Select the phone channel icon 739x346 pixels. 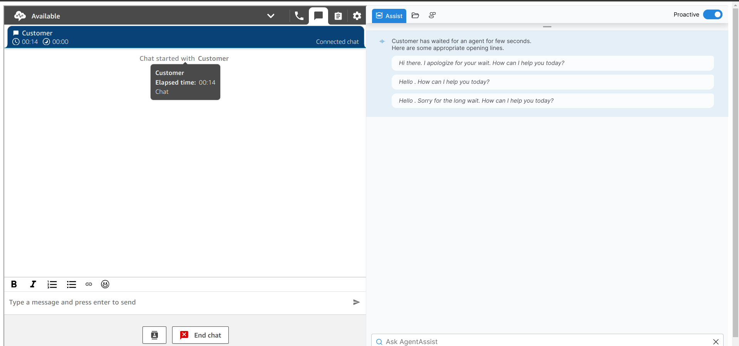click(299, 16)
